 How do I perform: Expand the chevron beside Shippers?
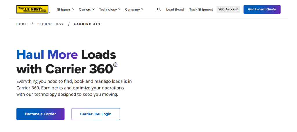[x=73, y=9]
